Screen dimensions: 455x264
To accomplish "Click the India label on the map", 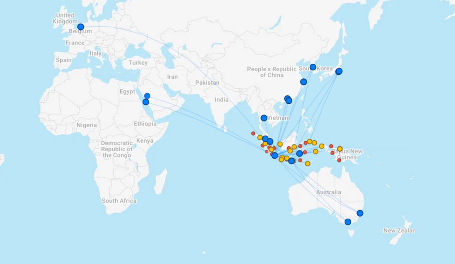I will (221, 100).
